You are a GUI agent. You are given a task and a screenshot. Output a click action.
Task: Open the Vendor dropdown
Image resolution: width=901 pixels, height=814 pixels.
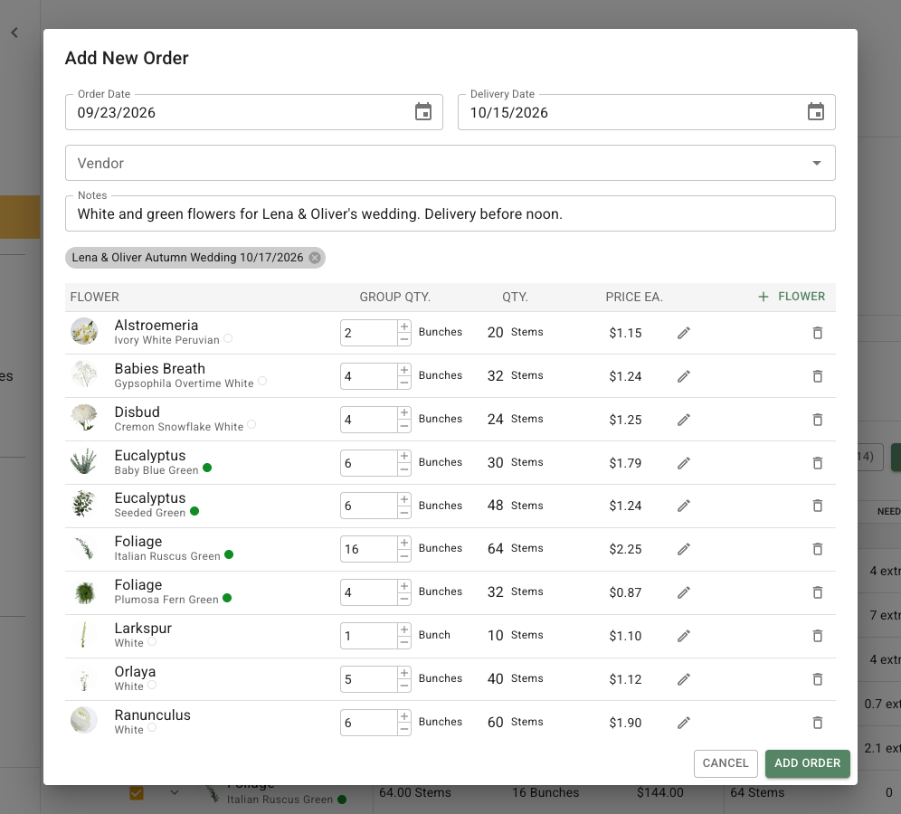tap(450, 163)
